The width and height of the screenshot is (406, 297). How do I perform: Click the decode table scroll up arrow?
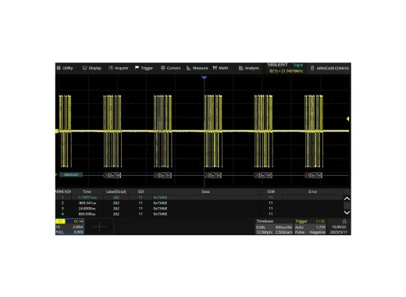click(347, 199)
